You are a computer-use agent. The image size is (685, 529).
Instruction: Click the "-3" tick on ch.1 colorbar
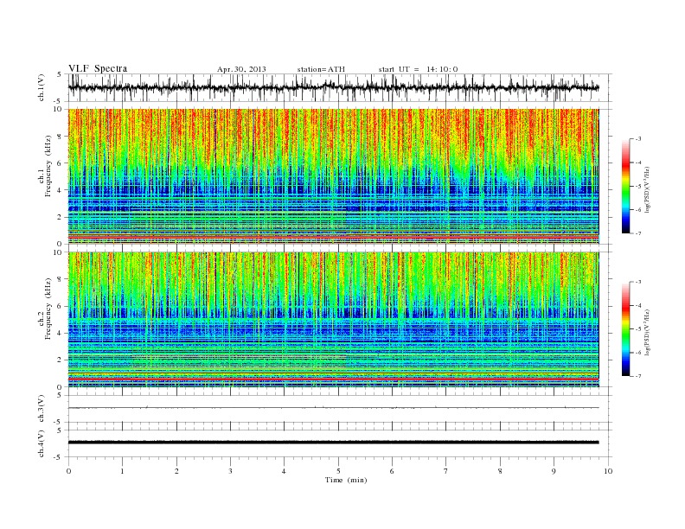click(x=637, y=139)
